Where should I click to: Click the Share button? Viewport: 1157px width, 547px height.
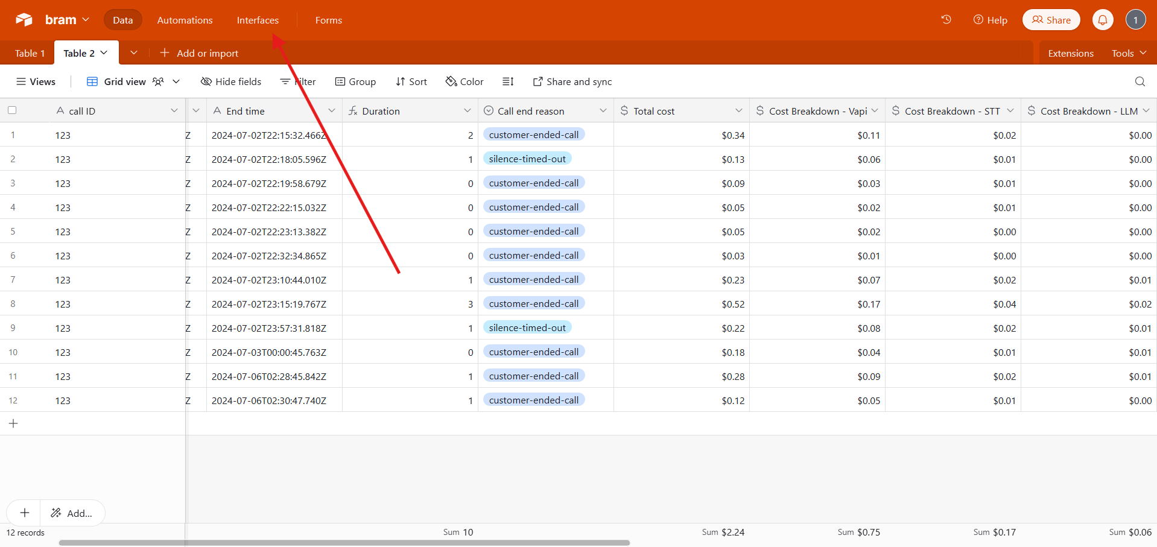pos(1051,20)
